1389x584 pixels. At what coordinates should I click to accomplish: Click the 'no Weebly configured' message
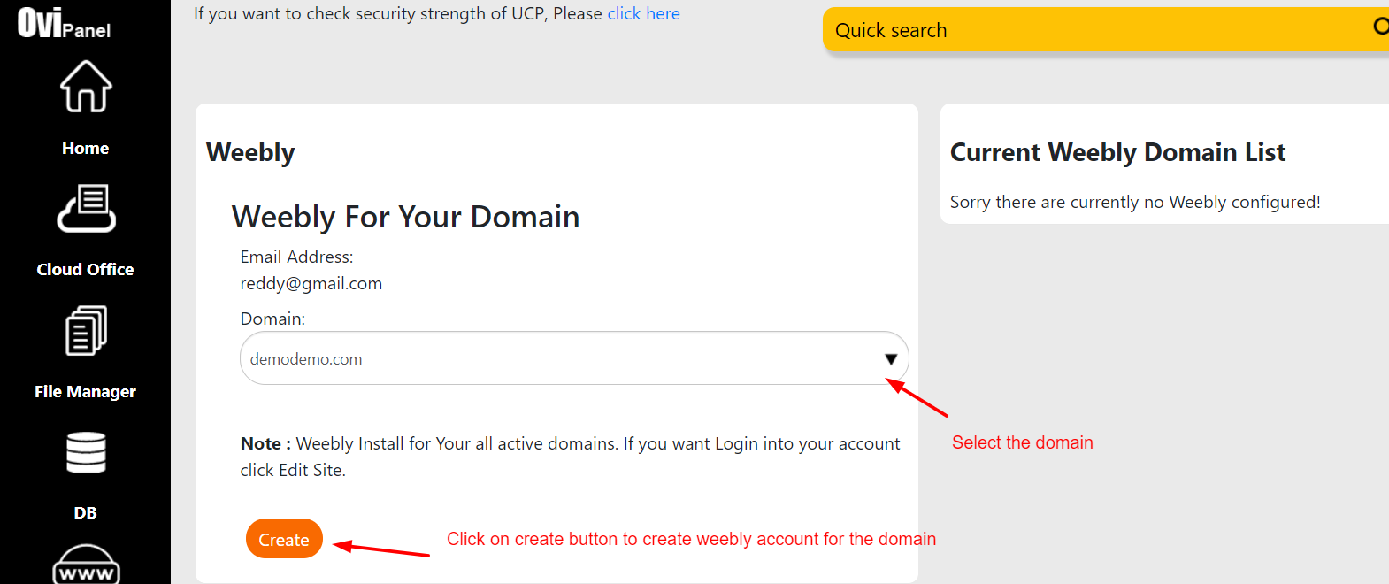1134,203
